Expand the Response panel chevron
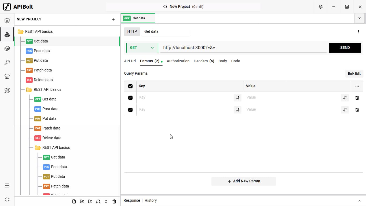The width and height of the screenshot is (366, 206). (360, 201)
